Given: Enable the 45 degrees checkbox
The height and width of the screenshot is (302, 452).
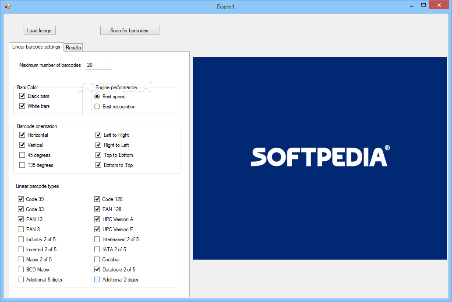Looking at the screenshot, I should point(22,155).
